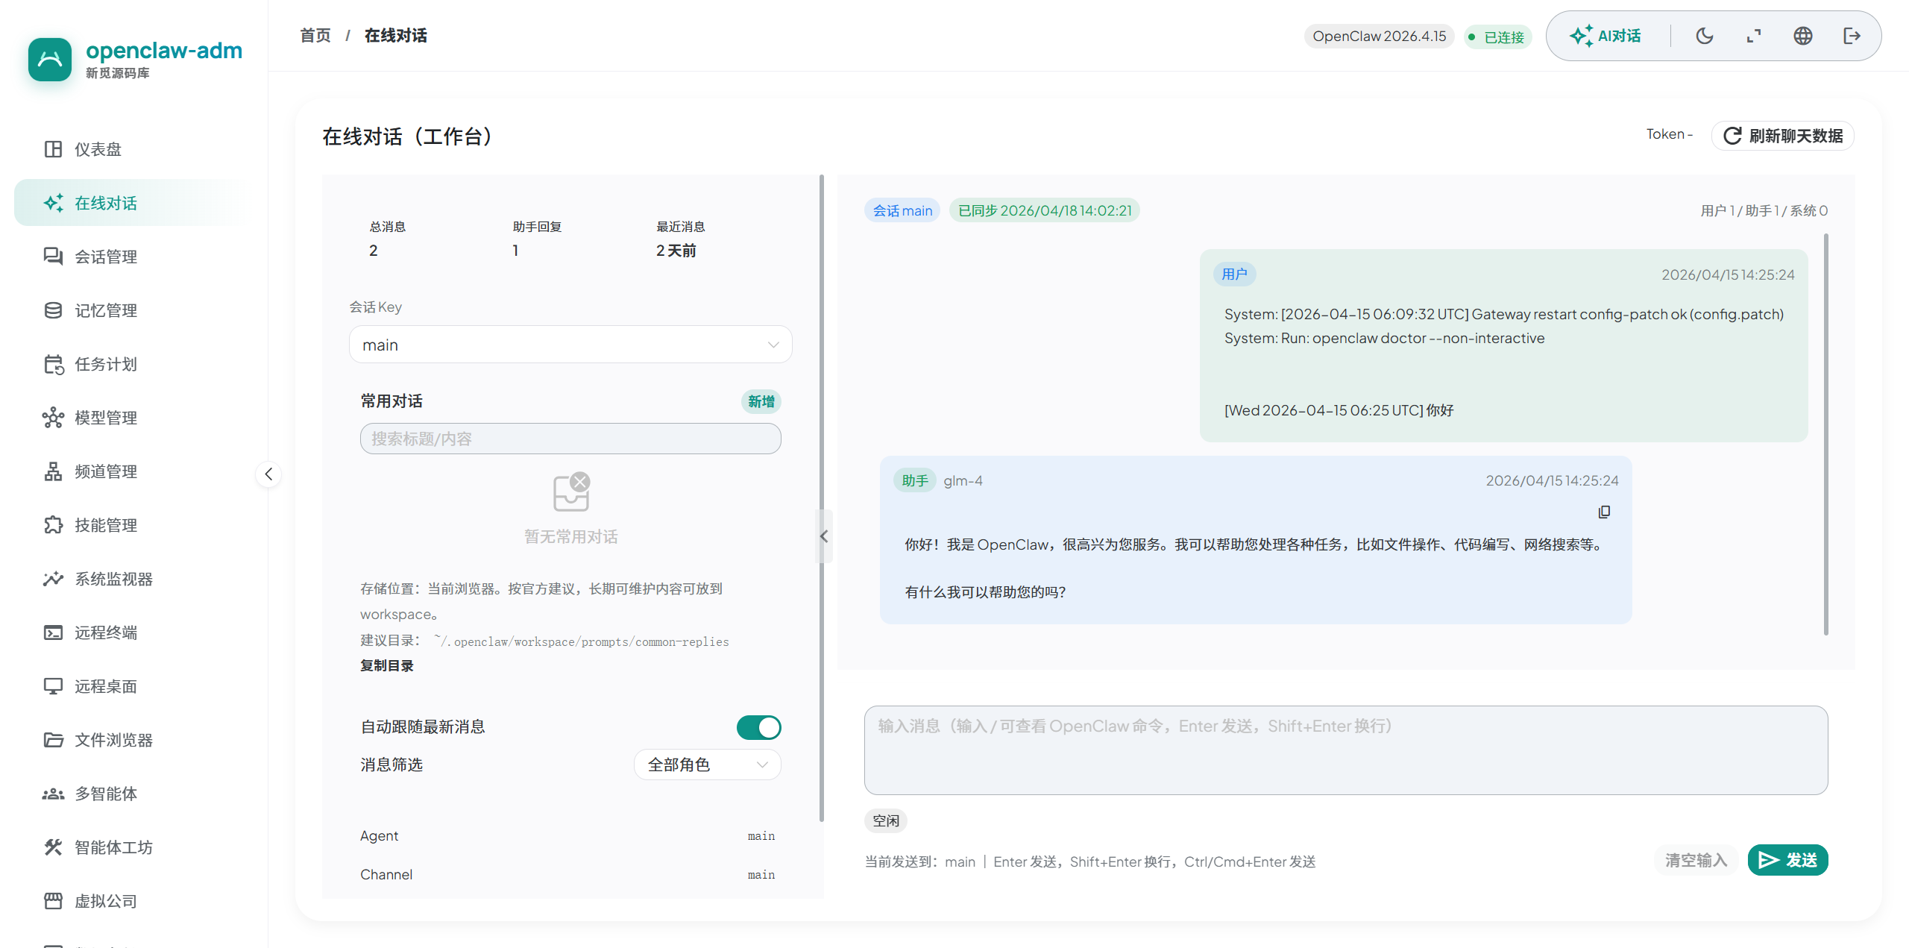Disable the 自动跟随最新消息 switch

[758, 727]
